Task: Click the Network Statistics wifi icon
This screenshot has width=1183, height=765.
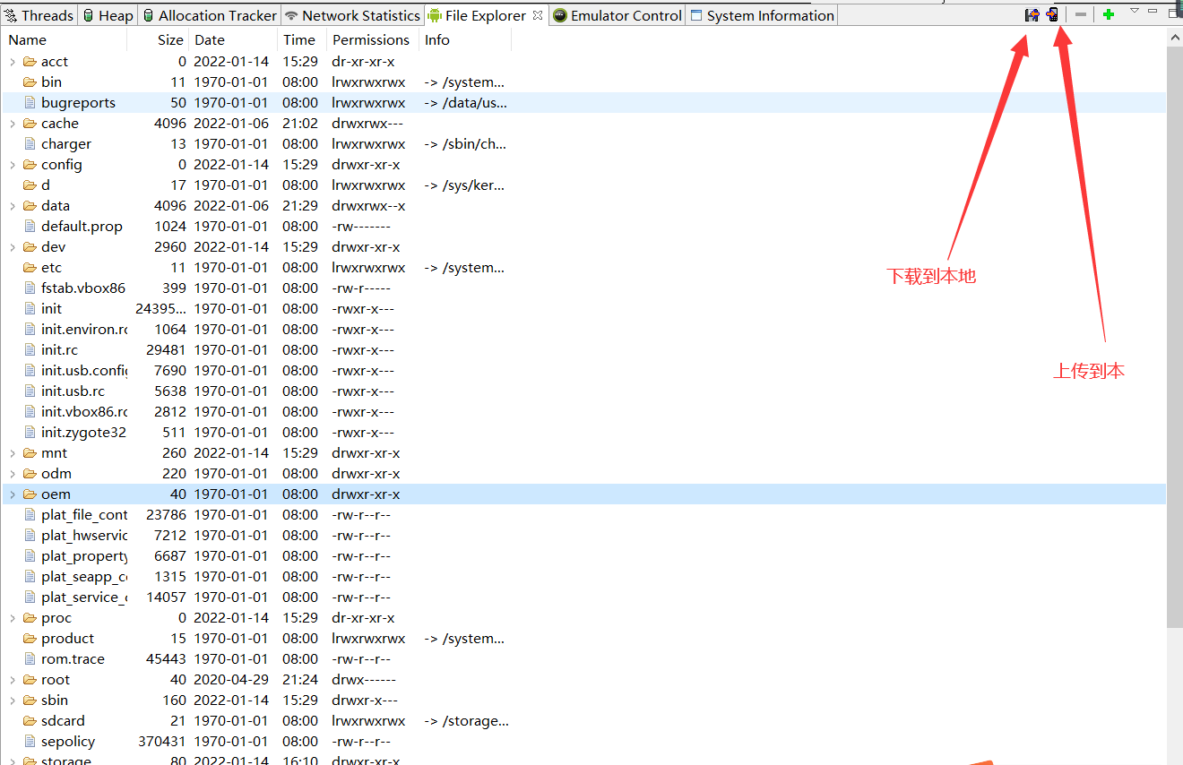Action: [290, 14]
